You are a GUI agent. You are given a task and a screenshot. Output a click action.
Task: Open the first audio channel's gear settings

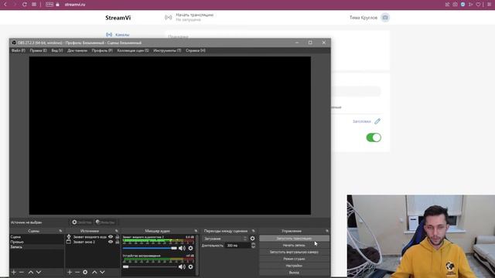pos(190,249)
